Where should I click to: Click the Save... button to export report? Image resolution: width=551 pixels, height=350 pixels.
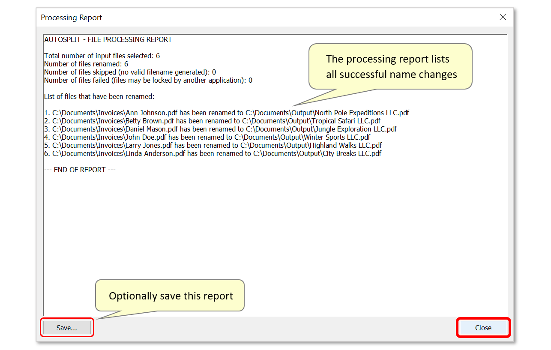point(67,327)
